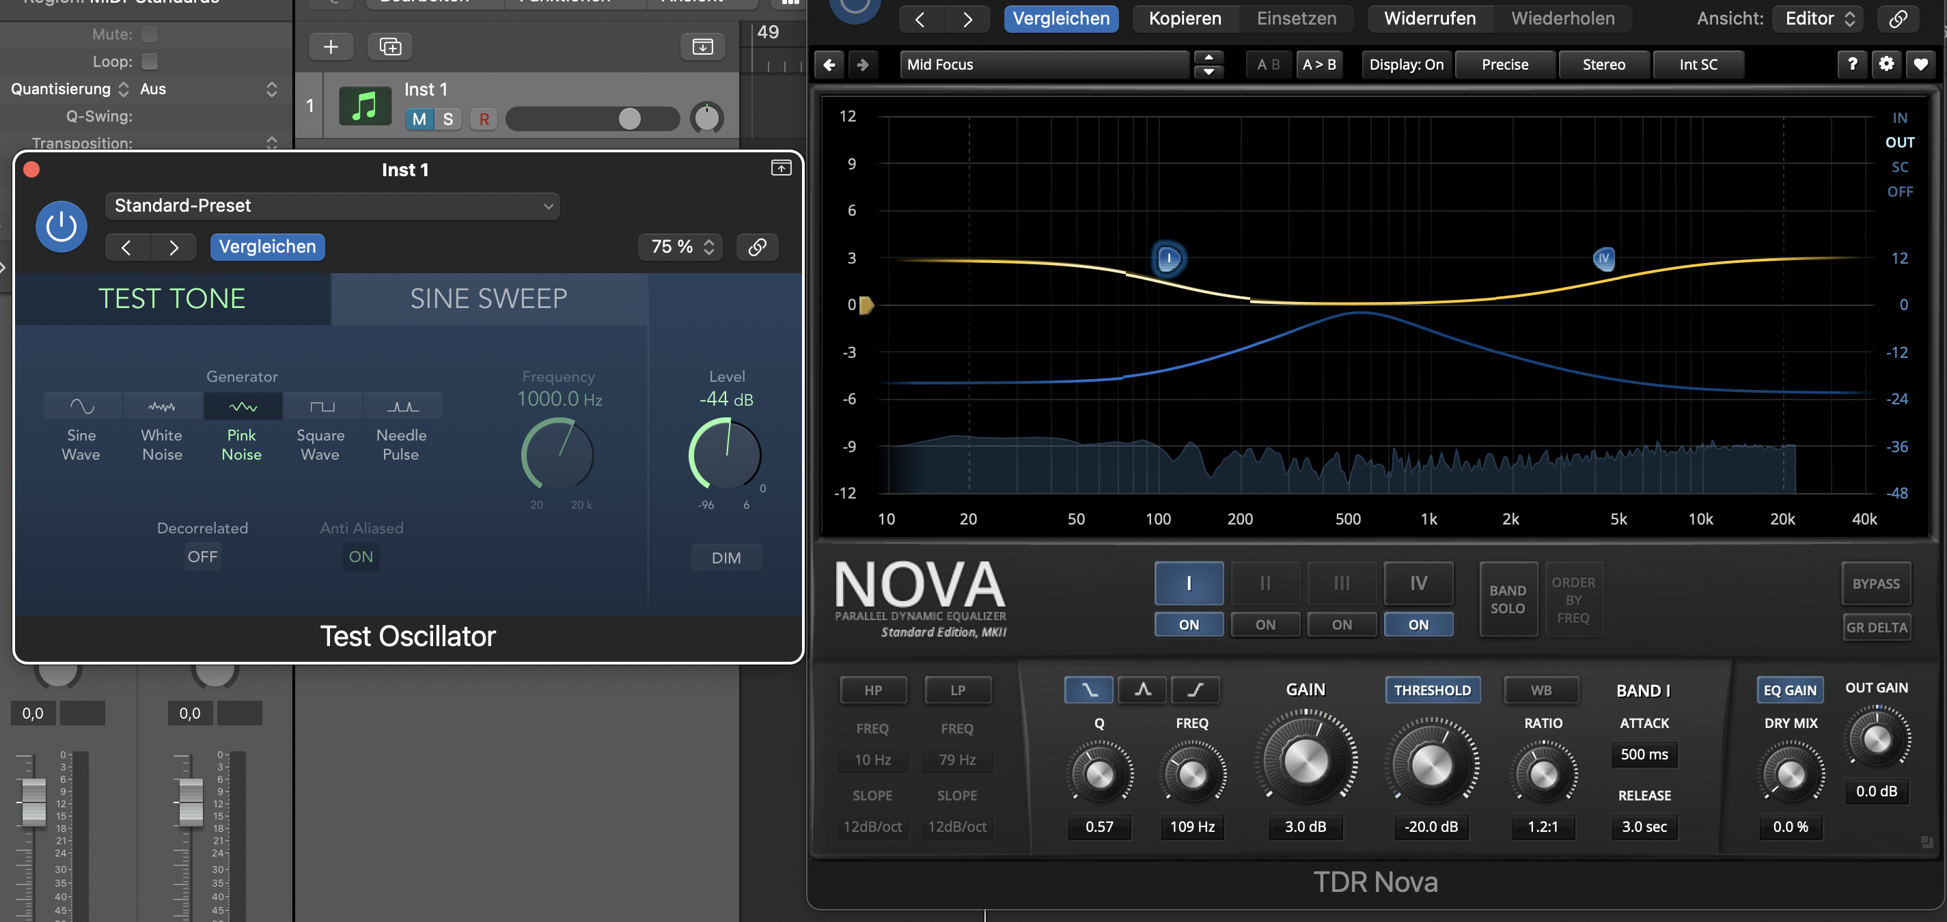Image resolution: width=1947 pixels, height=922 pixels.
Task: Select band IV tab in Nova
Action: pos(1418,583)
